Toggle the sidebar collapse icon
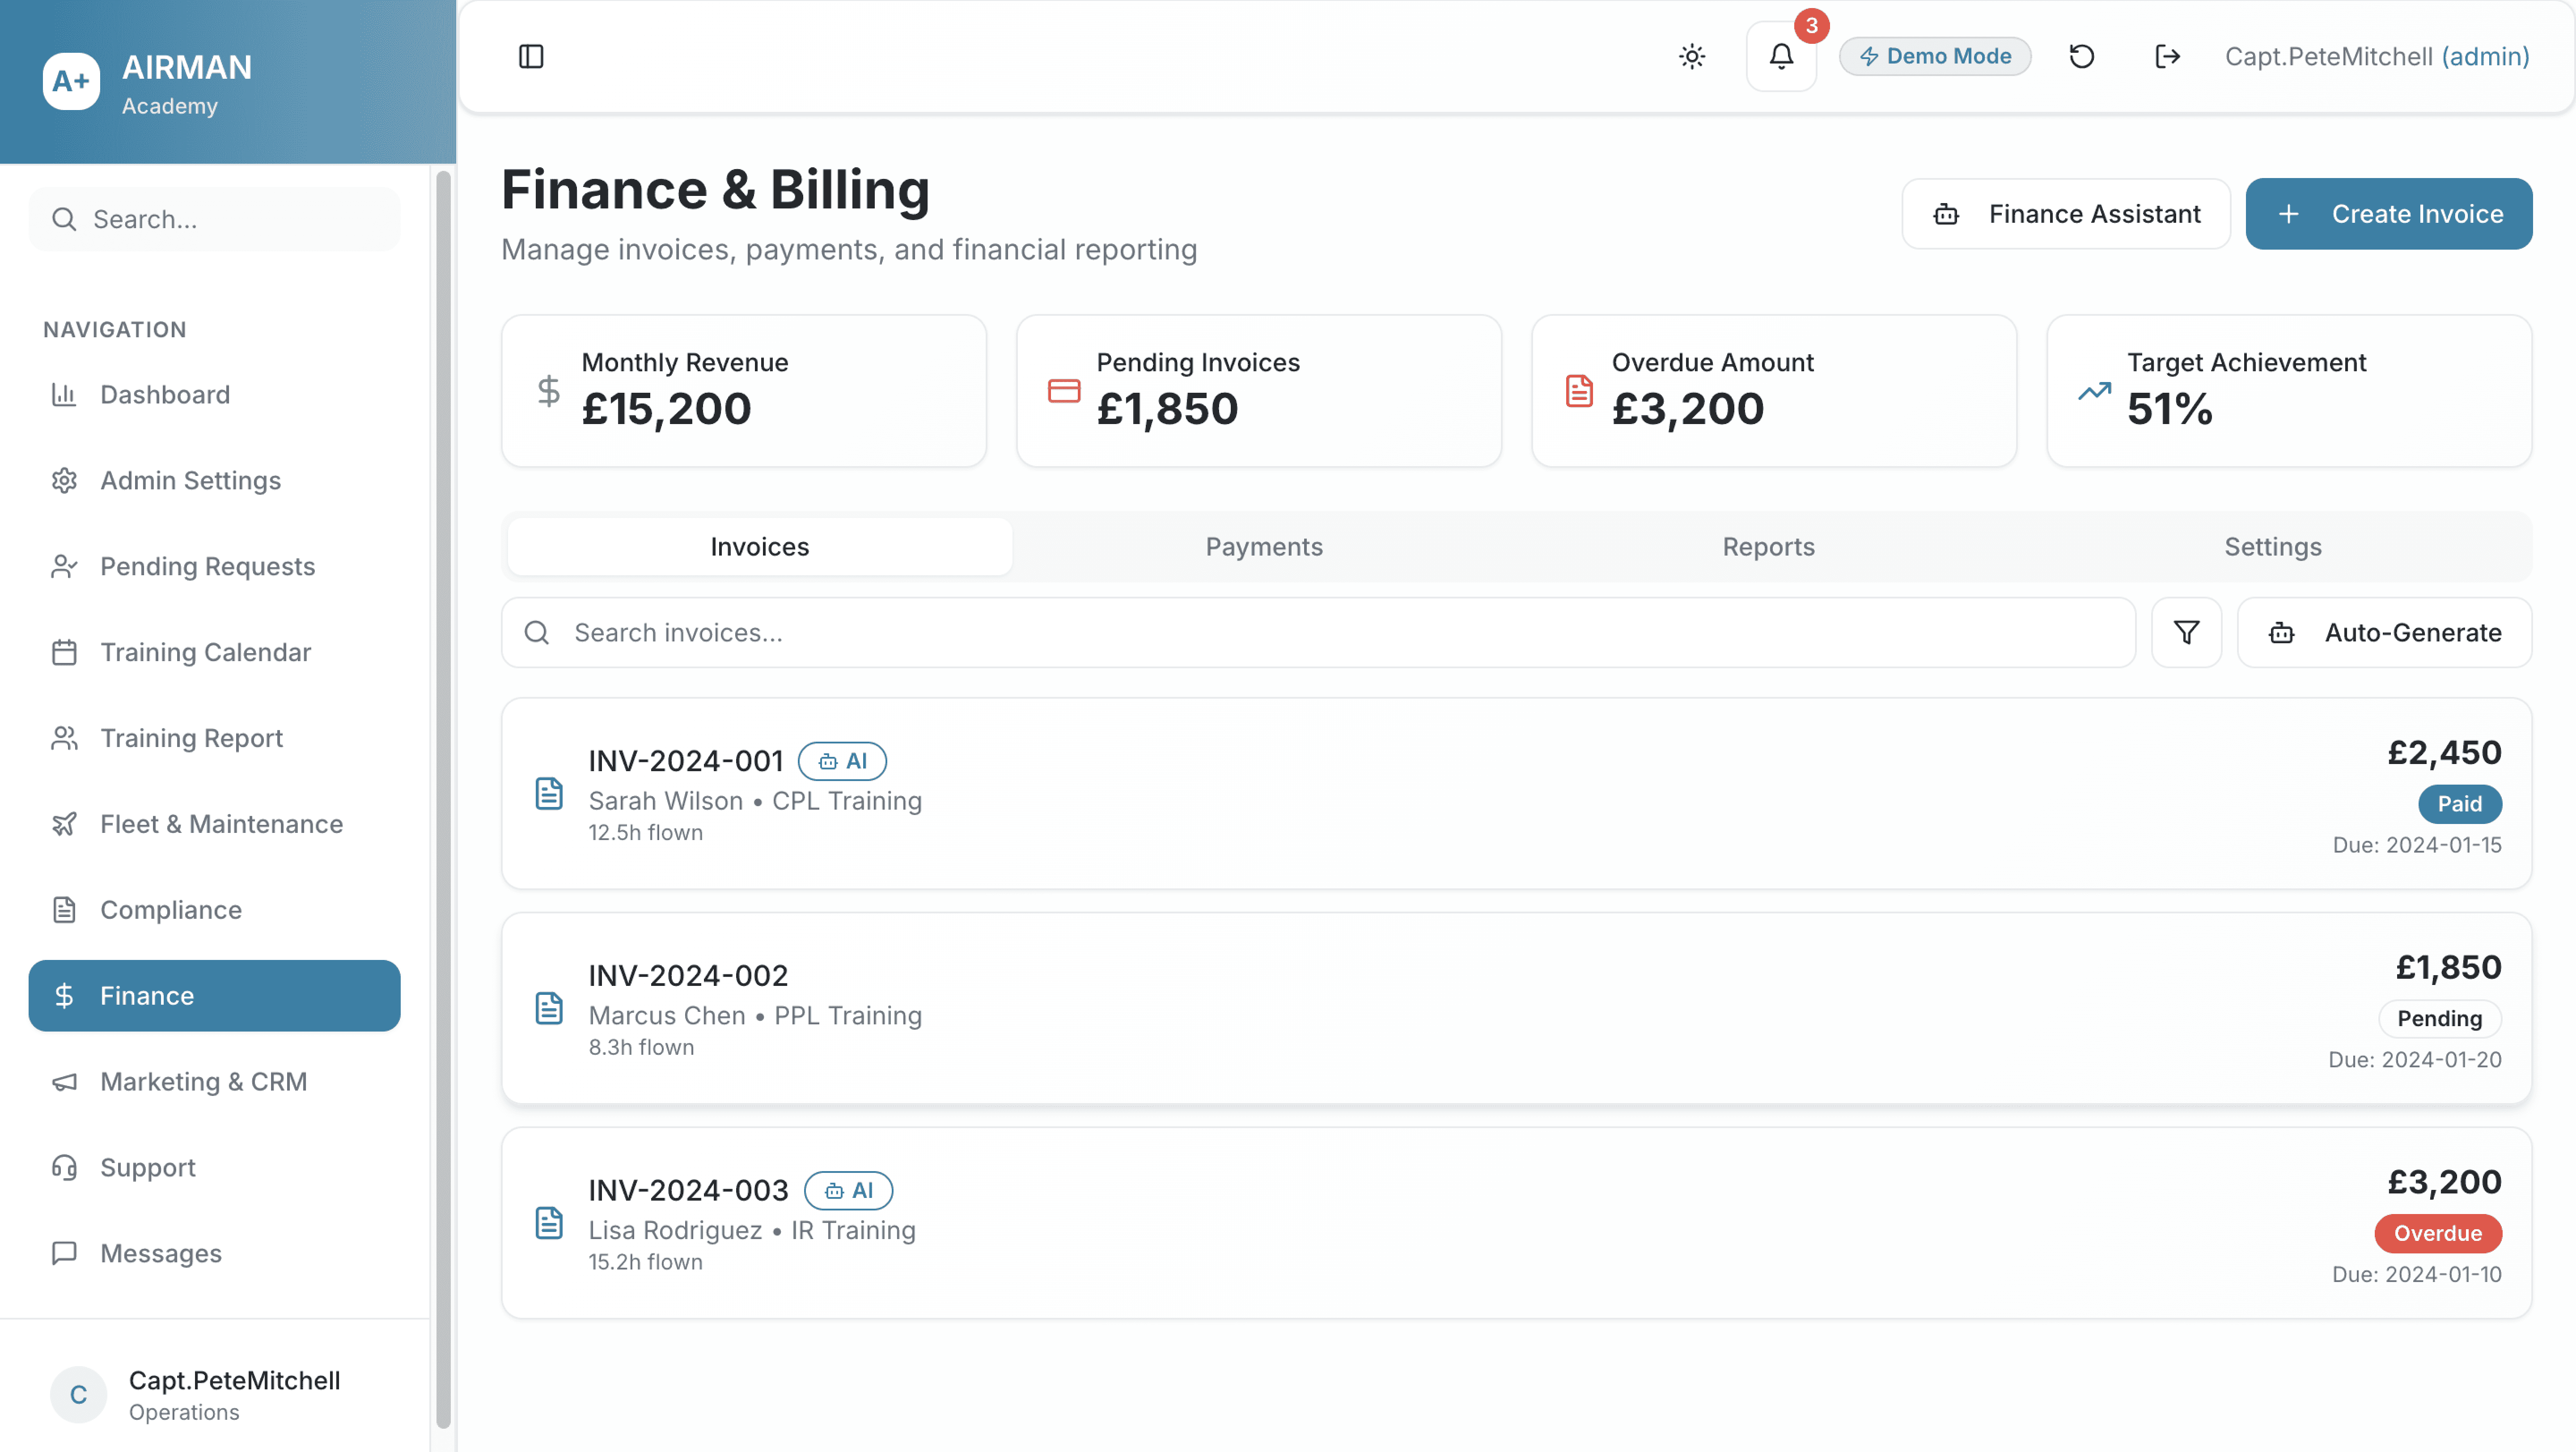Image resolution: width=2576 pixels, height=1452 pixels. [x=531, y=57]
